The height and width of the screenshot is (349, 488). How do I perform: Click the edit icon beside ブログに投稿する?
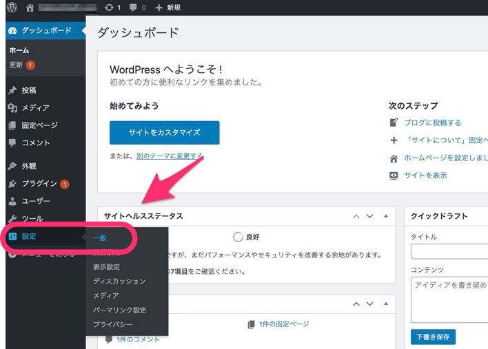[x=394, y=123]
